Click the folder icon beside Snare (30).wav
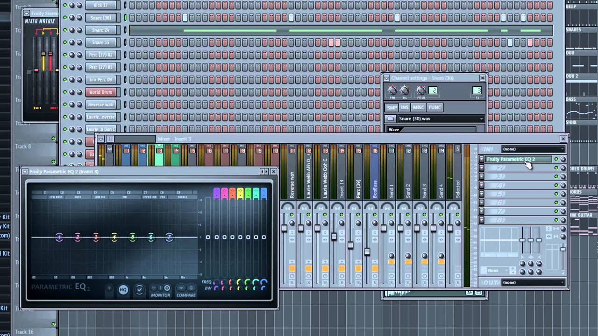Image resolution: width=598 pixels, height=336 pixels. [x=391, y=119]
